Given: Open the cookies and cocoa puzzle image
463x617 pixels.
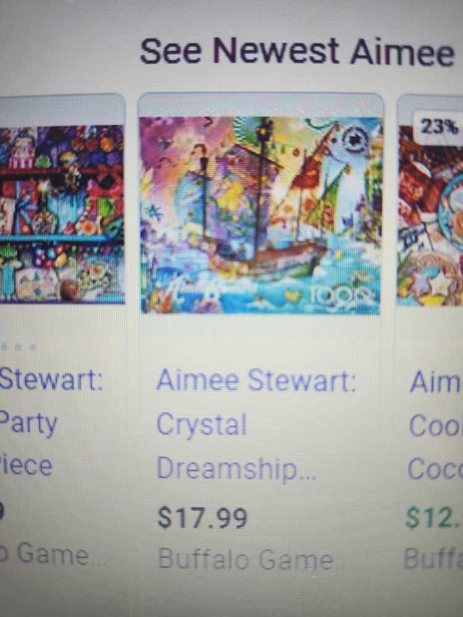Looking at the screenshot, I should [431, 215].
